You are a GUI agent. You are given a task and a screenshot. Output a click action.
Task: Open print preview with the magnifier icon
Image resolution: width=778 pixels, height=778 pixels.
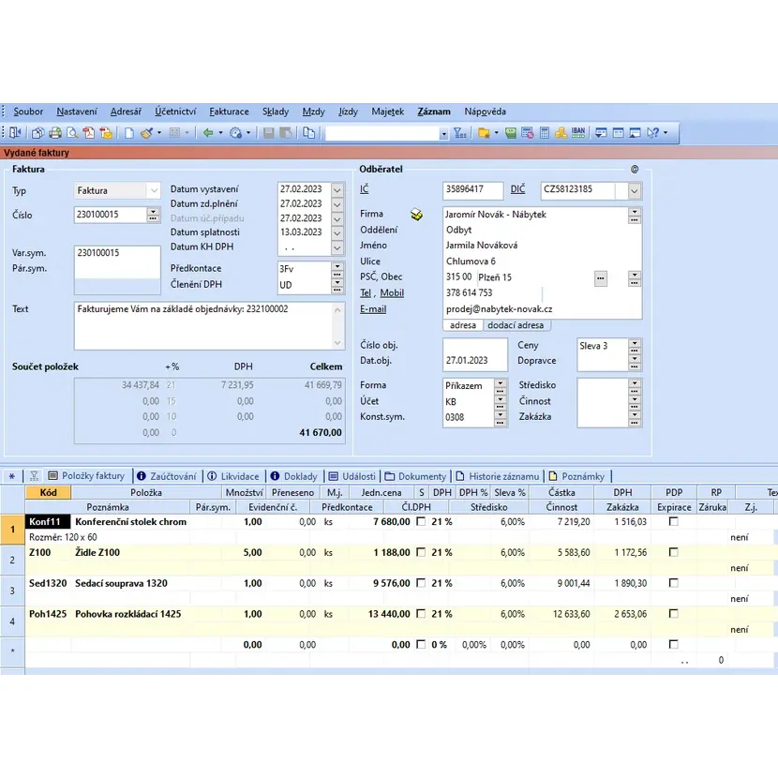coord(72,133)
